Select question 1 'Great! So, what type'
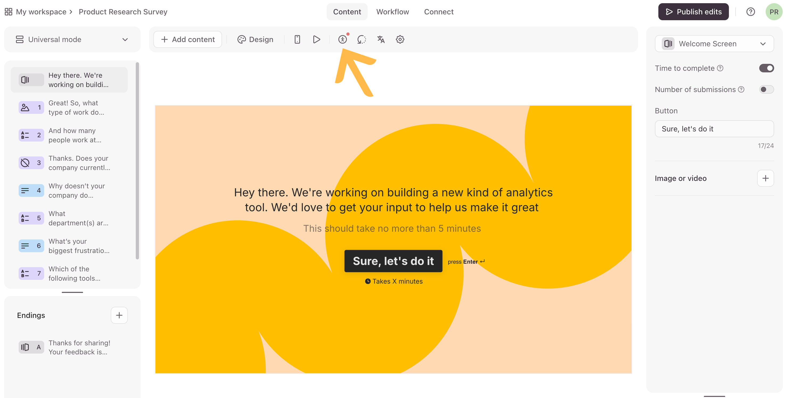Viewport: 788px width, 398px height. [x=69, y=107]
